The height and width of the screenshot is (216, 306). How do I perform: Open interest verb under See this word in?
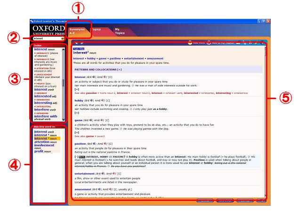click(x=44, y=132)
